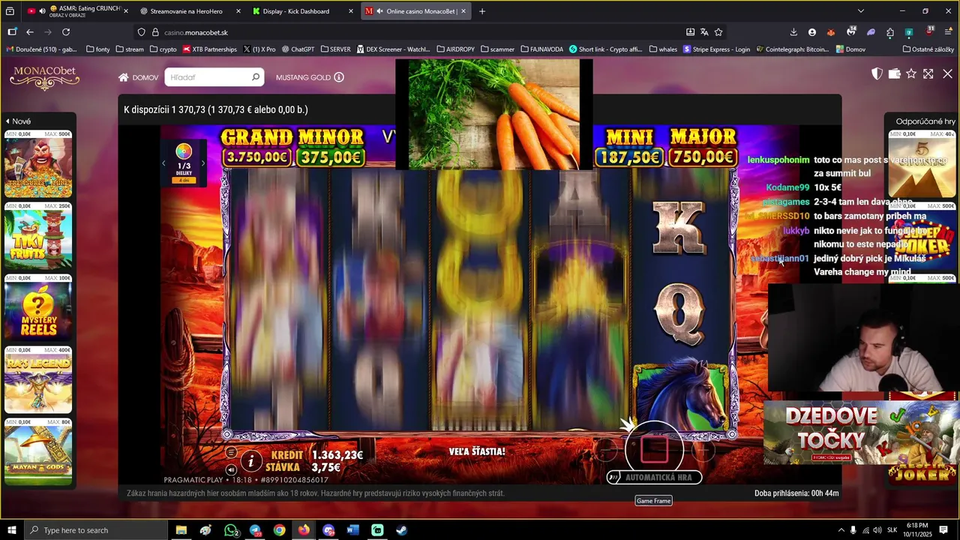Open Stripe Express Login bookmark
The height and width of the screenshot is (540, 960).
click(x=715, y=49)
